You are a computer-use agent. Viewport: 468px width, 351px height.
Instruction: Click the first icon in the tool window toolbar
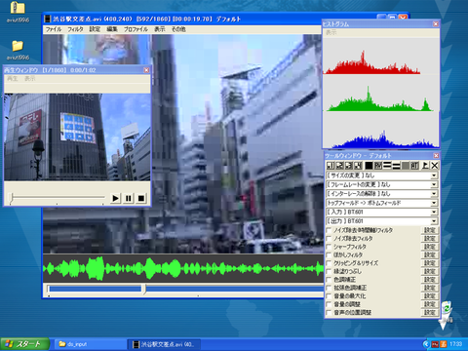[331, 166]
